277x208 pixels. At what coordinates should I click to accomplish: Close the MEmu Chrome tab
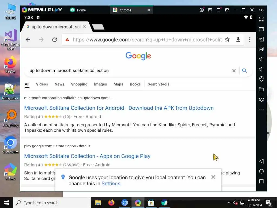point(149,10)
